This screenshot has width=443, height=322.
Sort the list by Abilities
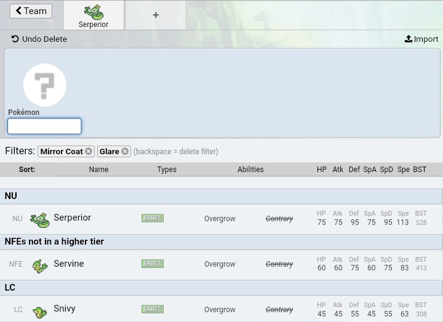(x=250, y=170)
